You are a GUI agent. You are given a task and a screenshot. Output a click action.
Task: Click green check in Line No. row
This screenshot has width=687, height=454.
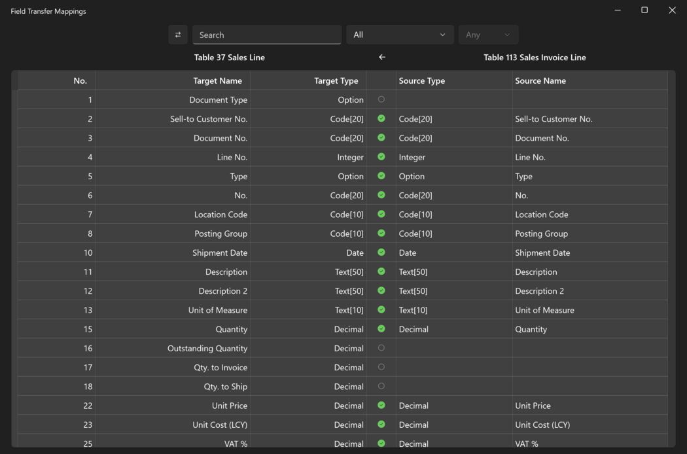381,157
